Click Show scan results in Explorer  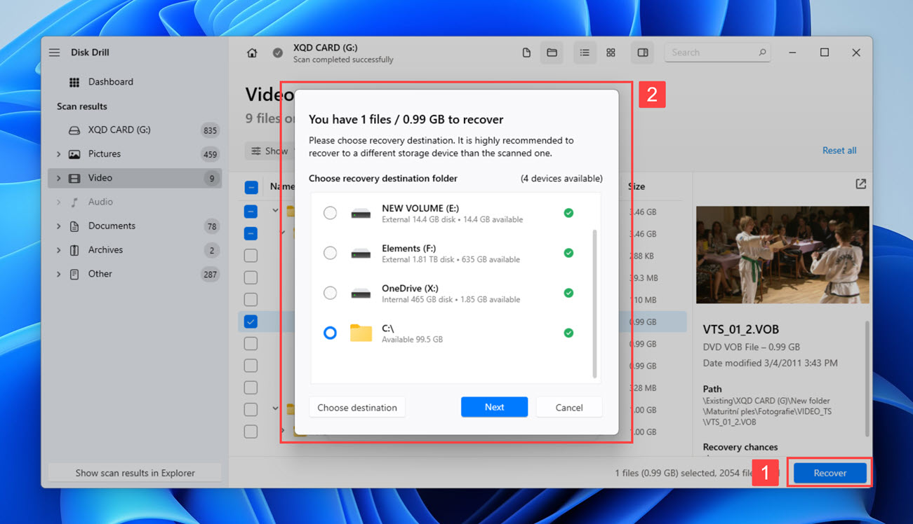[x=135, y=473]
